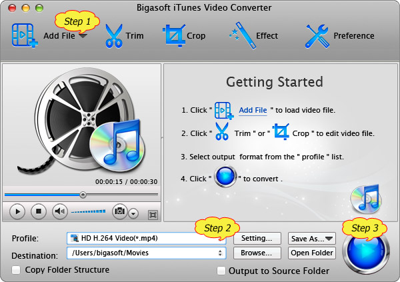Open the Destination path combo box
The image size is (400, 282).
pyautogui.click(x=147, y=253)
